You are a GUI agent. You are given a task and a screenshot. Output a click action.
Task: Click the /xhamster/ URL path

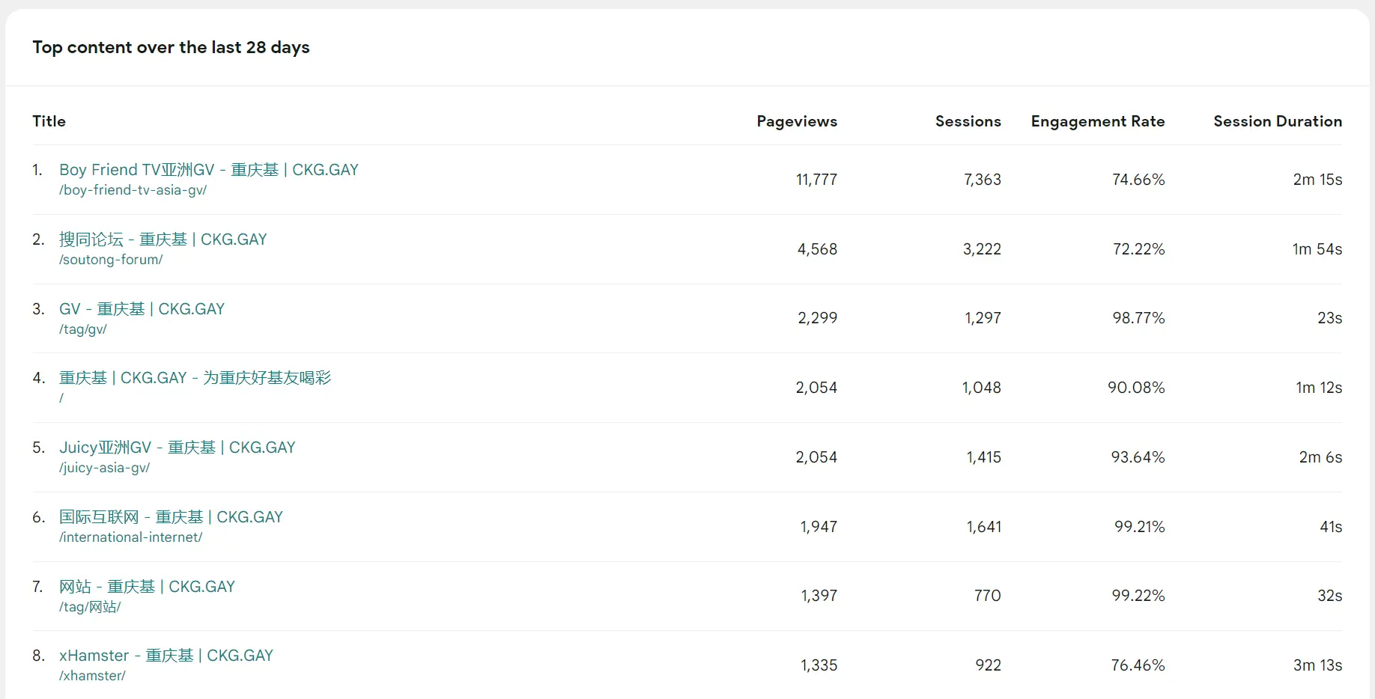pos(92,676)
